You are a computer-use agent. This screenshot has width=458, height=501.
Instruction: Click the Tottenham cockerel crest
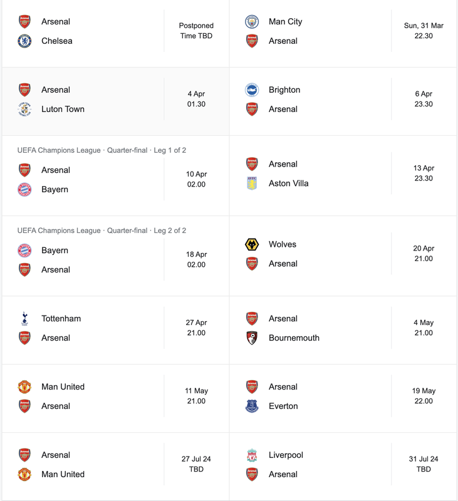(x=24, y=319)
